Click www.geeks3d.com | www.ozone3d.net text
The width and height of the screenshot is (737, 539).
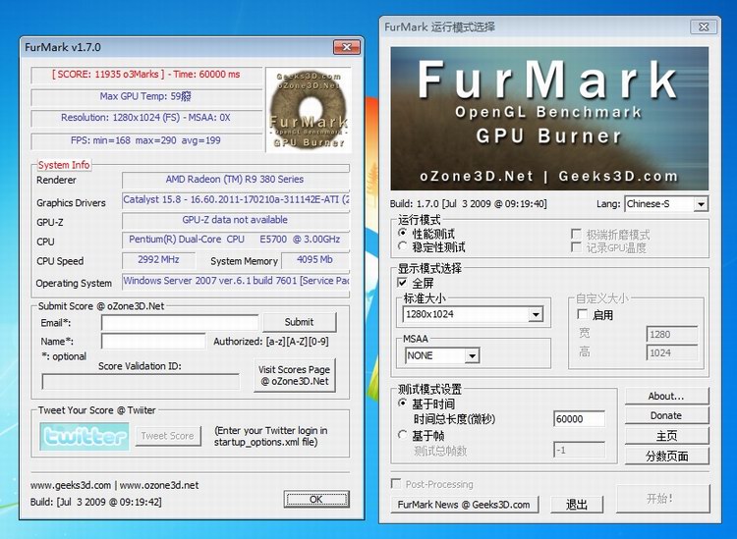pyautogui.click(x=115, y=485)
